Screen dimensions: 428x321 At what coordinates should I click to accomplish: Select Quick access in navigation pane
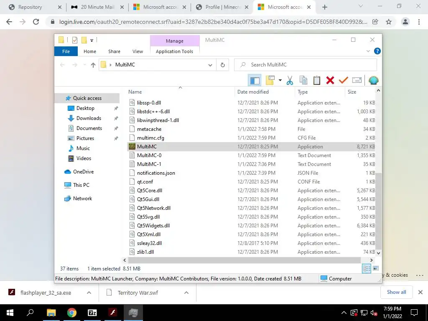point(87,98)
